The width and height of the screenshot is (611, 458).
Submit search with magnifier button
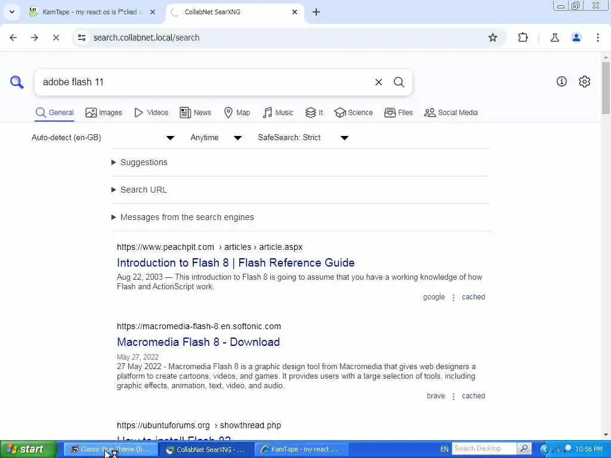pos(399,82)
